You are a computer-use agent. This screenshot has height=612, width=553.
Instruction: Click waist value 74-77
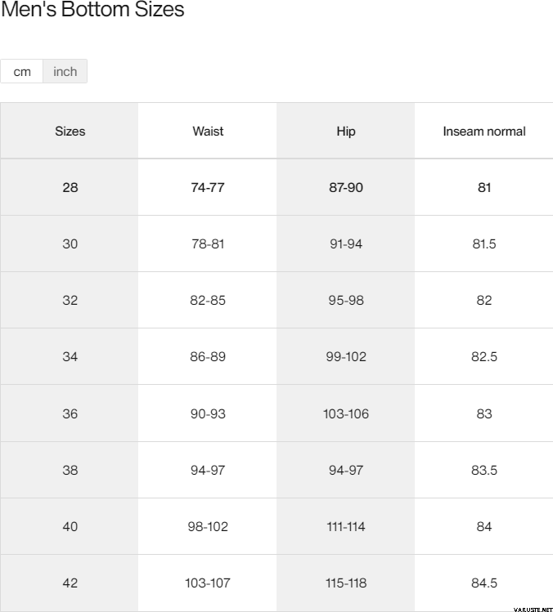click(x=208, y=187)
